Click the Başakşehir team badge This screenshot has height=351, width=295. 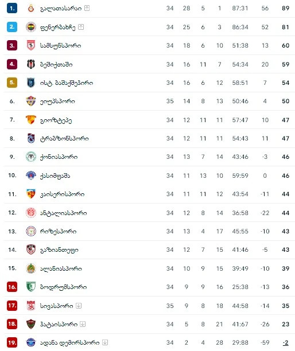[31, 83]
